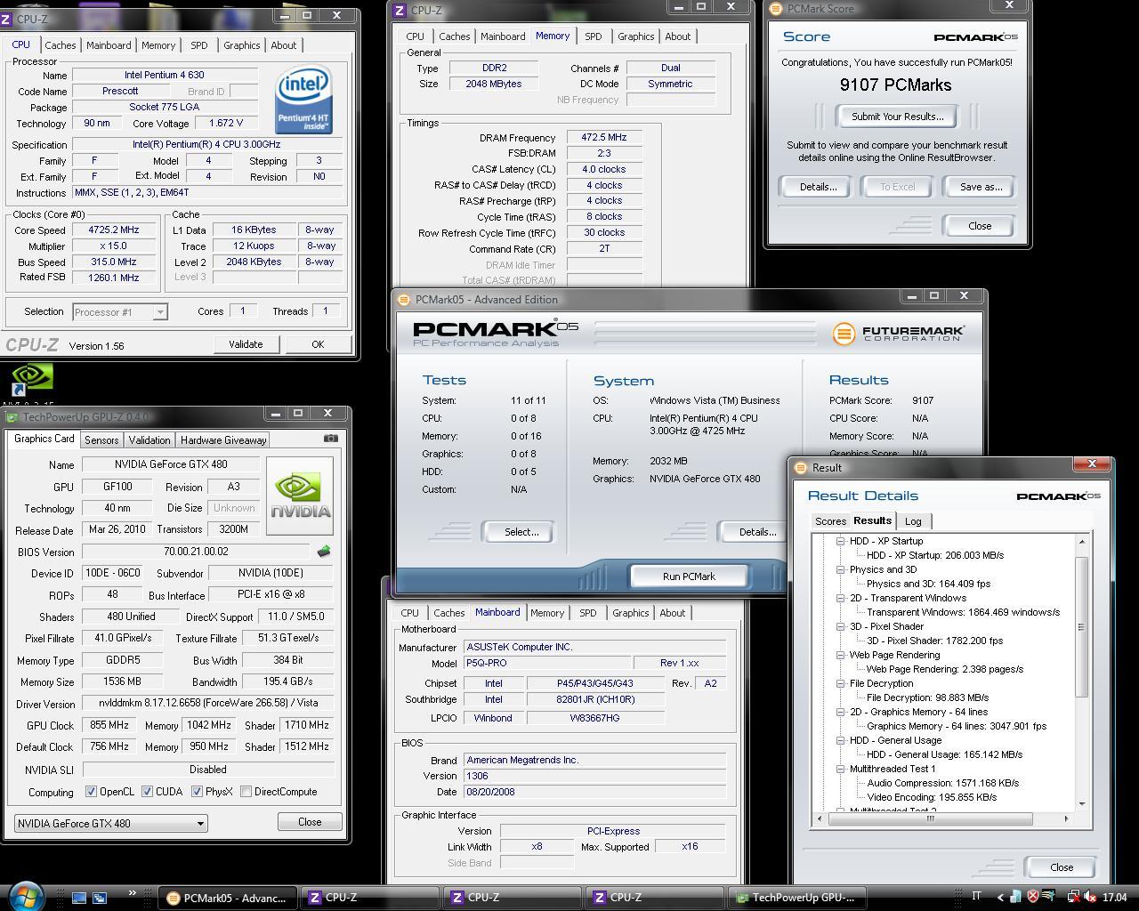
Task: Collapse the HDD - General Usage node
Action: 839,740
